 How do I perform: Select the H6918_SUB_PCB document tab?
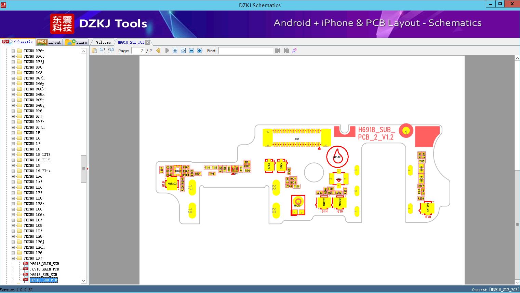coord(131,42)
